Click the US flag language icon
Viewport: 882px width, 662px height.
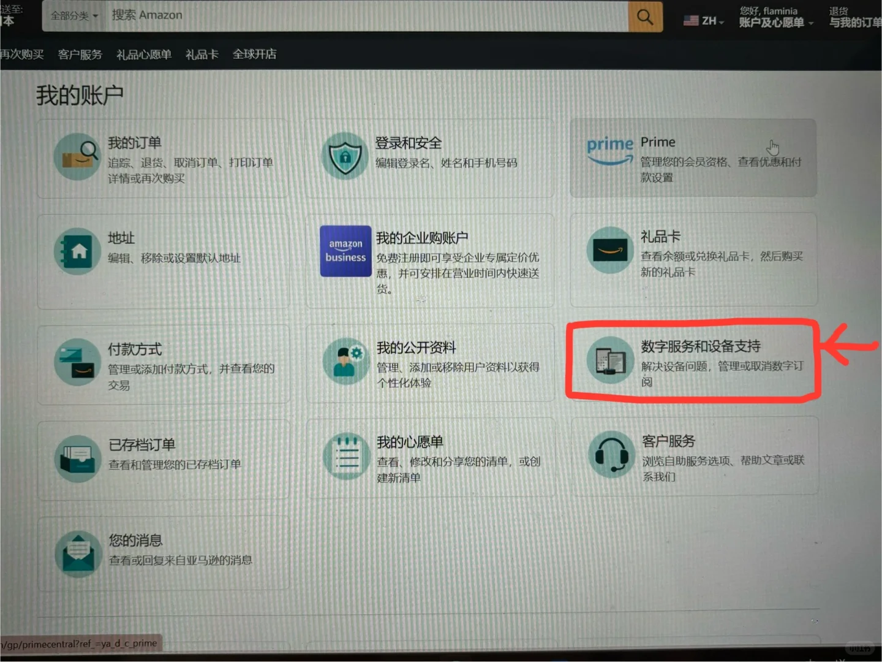[691, 20]
